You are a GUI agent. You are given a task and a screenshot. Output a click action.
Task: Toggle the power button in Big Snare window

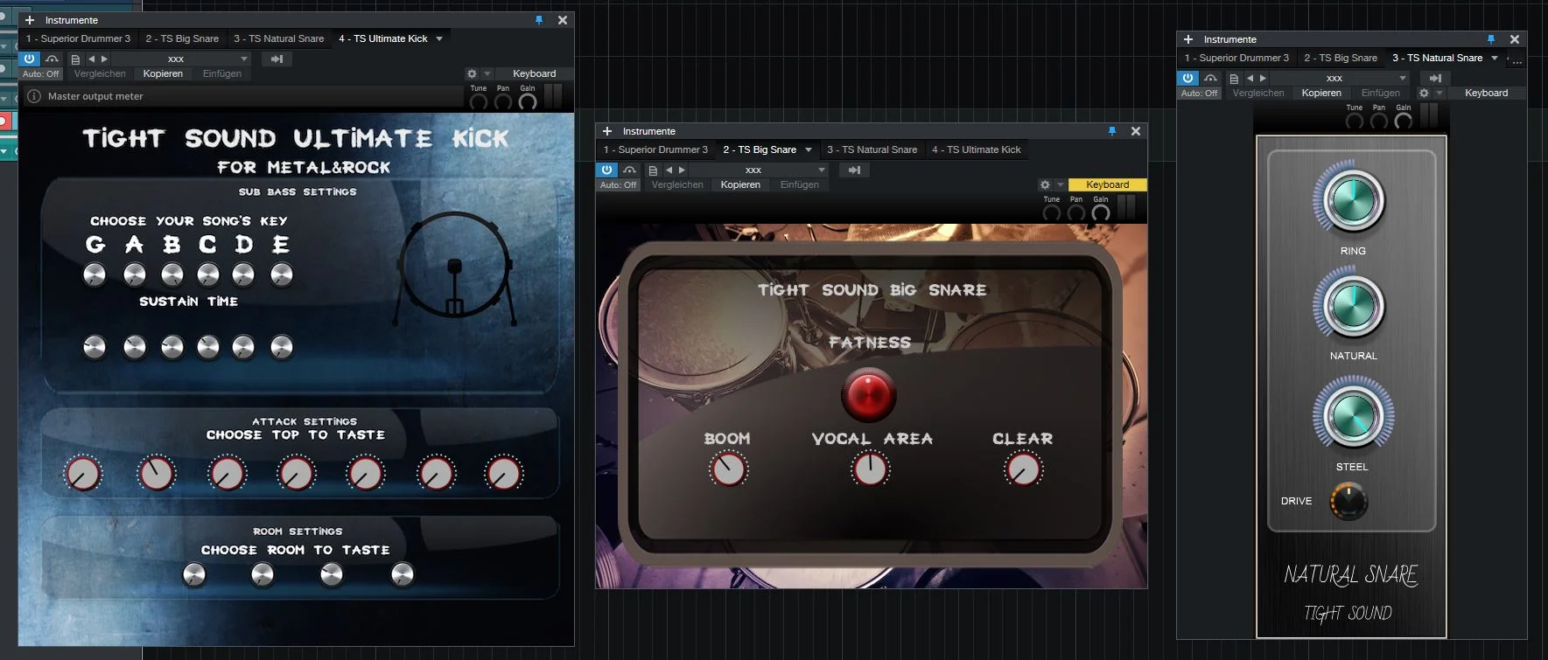point(607,170)
